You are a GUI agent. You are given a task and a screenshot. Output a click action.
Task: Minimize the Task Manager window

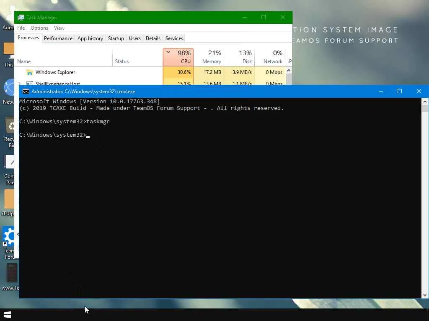245,17
